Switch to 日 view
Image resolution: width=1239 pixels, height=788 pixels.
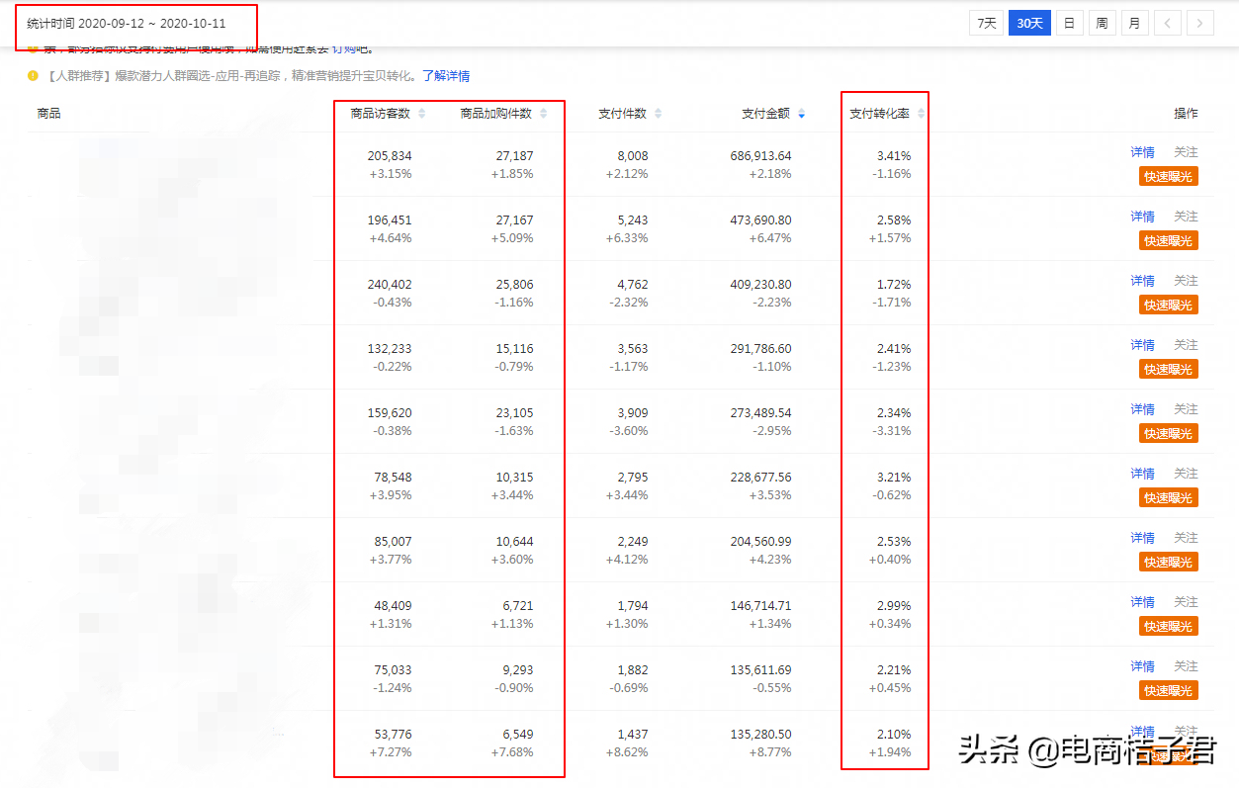[1069, 23]
